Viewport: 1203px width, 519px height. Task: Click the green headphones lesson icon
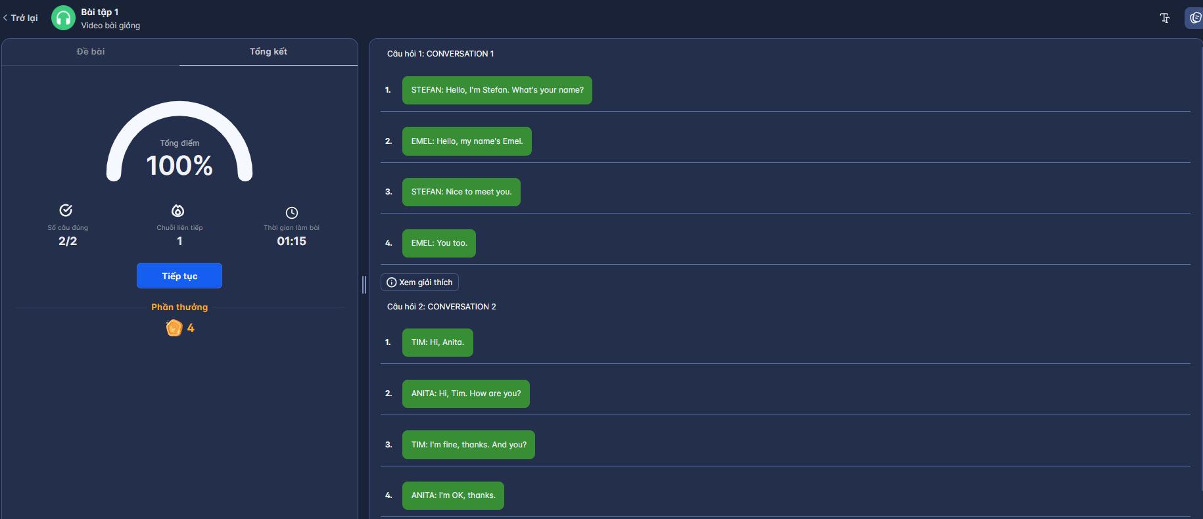63,18
